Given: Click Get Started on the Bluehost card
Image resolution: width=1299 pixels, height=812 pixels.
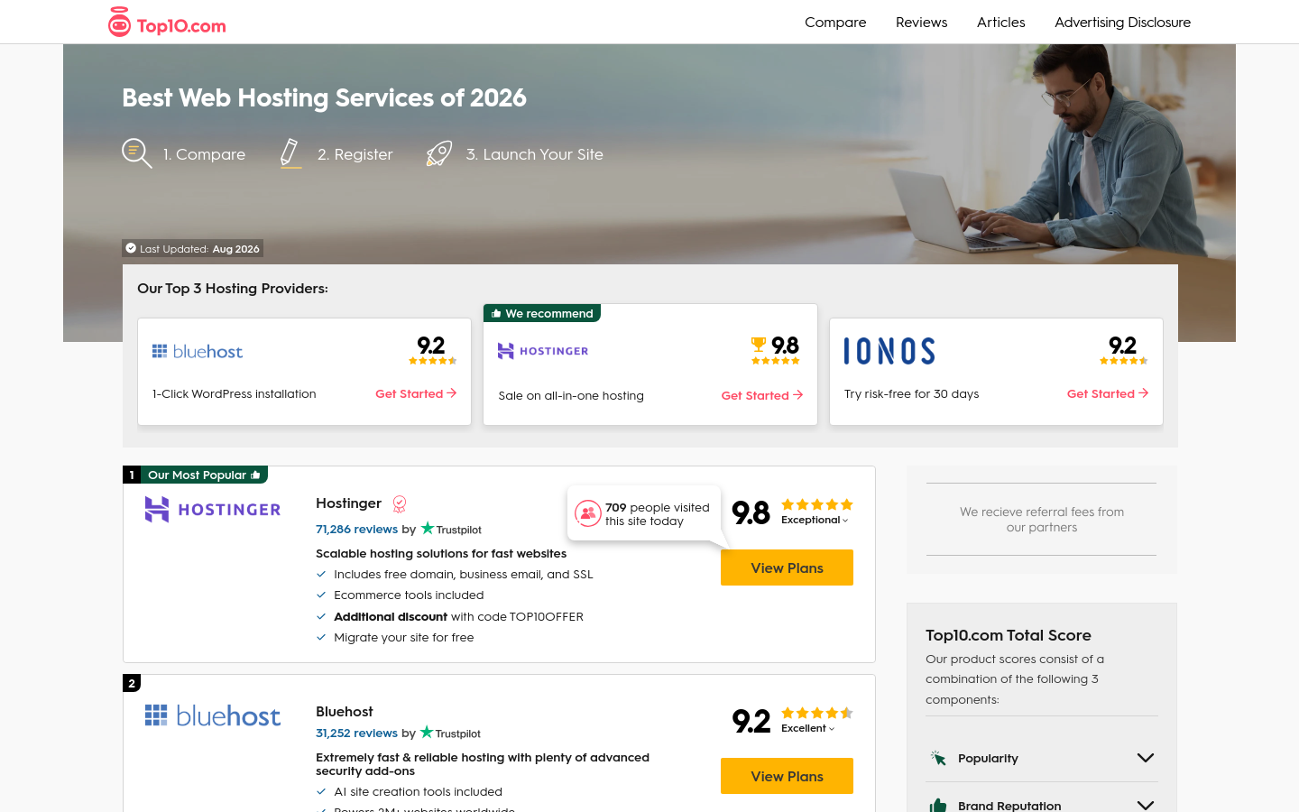Looking at the screenshot, I should (x=416, y=393).
